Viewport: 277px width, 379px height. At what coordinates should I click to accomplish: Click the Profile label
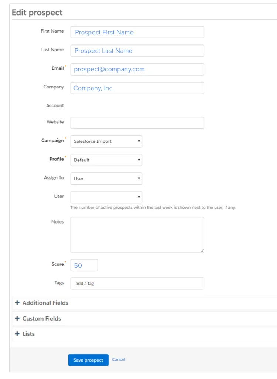tap(57, 159)
